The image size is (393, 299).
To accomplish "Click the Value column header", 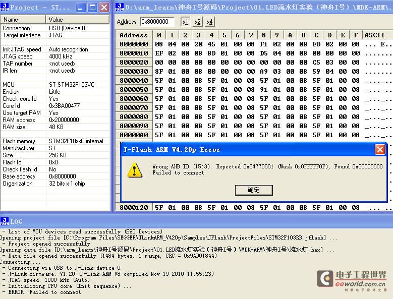I will coord(78,19).
